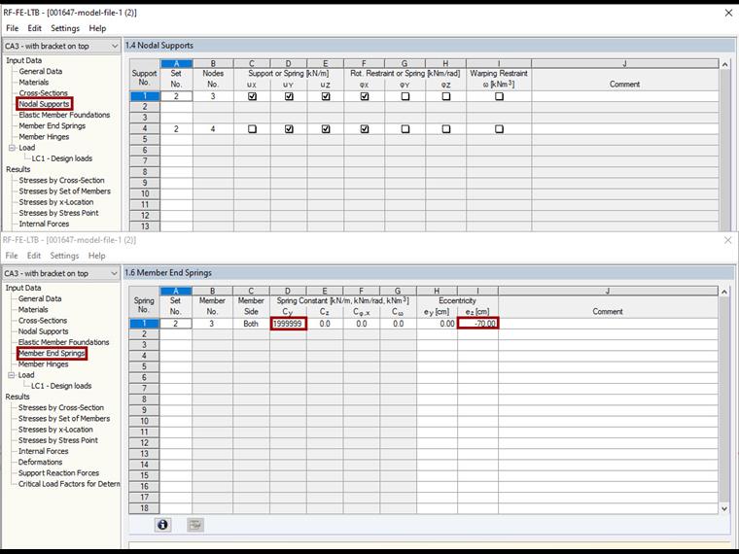Click the Member Side cell reading Both

[x=251, y=324]
